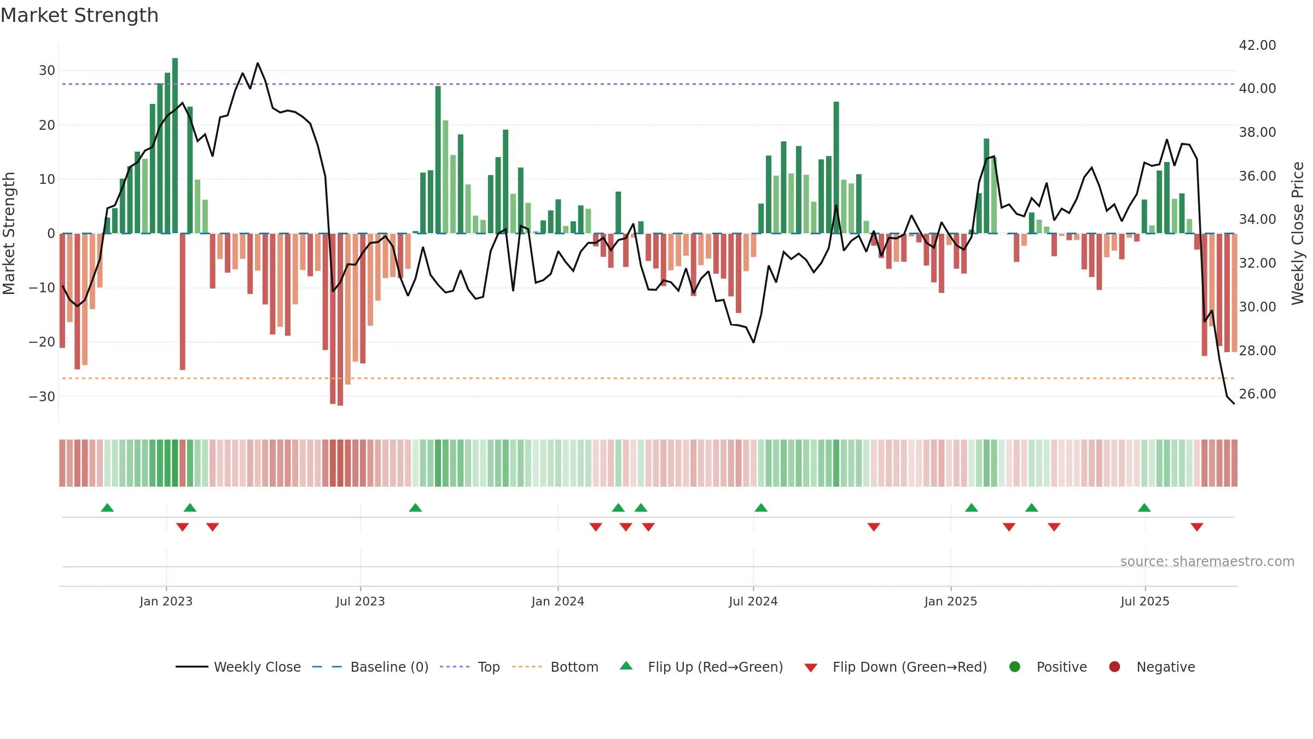Click the orange dotted Bottom threshold line

click(648, 378)
